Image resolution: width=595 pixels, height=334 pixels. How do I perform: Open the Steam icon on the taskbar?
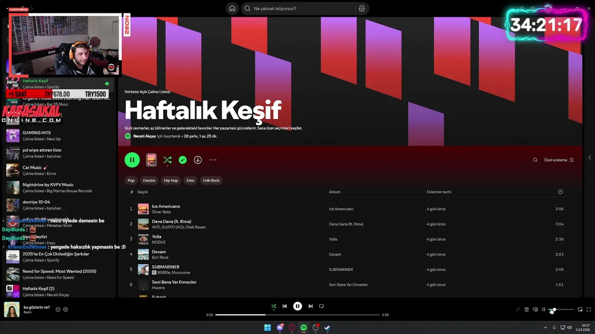click(327, 328)
